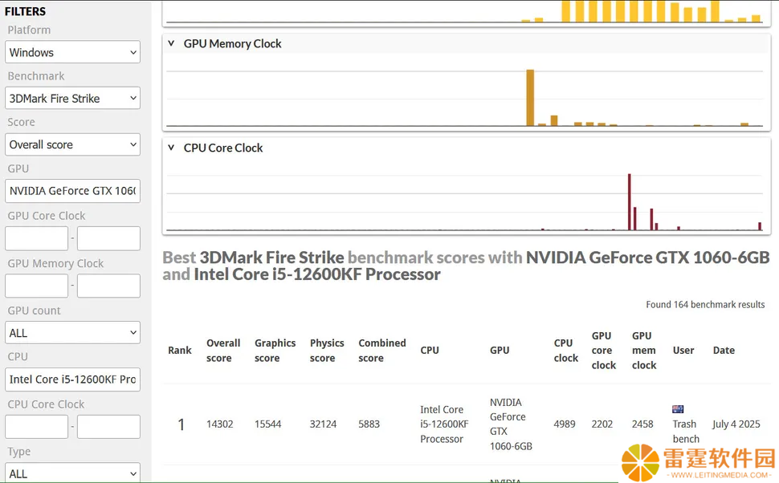Click the GPU core clock column header
The width and height of the screenshot is (779, 483).
[604, 351]
